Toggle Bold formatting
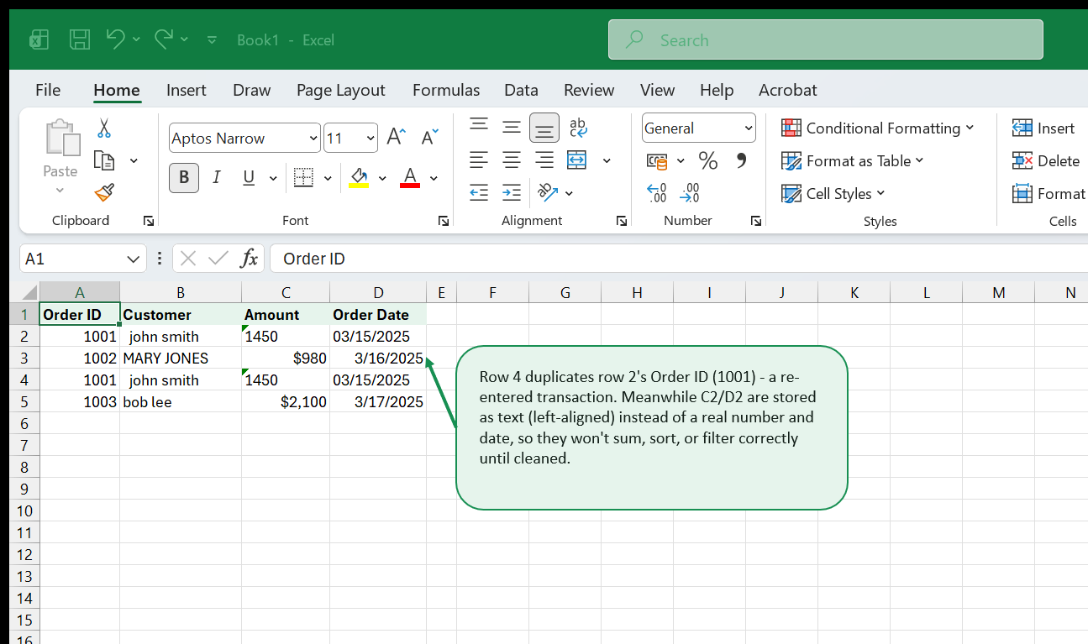The width and height of the screenshot is (1088, 644). click(184, 177)
